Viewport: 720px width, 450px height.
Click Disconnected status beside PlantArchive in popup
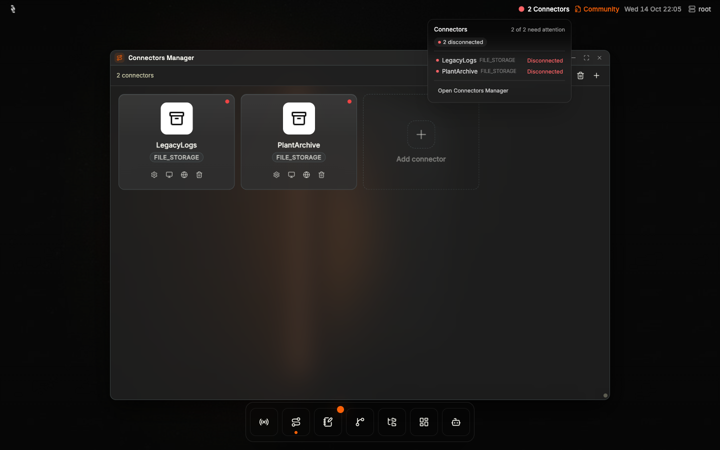click(x=545, y=71)
